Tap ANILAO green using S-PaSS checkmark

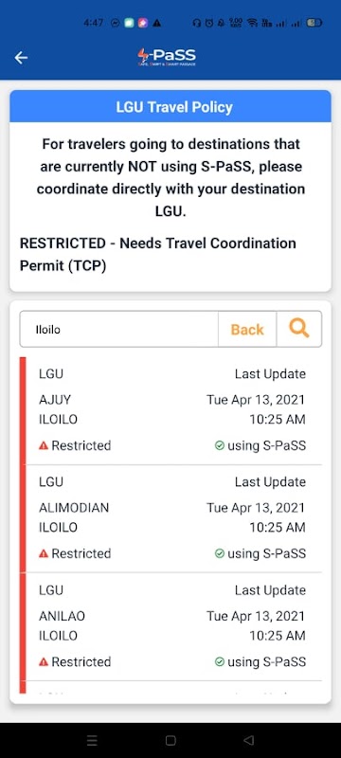coord(220,661)
